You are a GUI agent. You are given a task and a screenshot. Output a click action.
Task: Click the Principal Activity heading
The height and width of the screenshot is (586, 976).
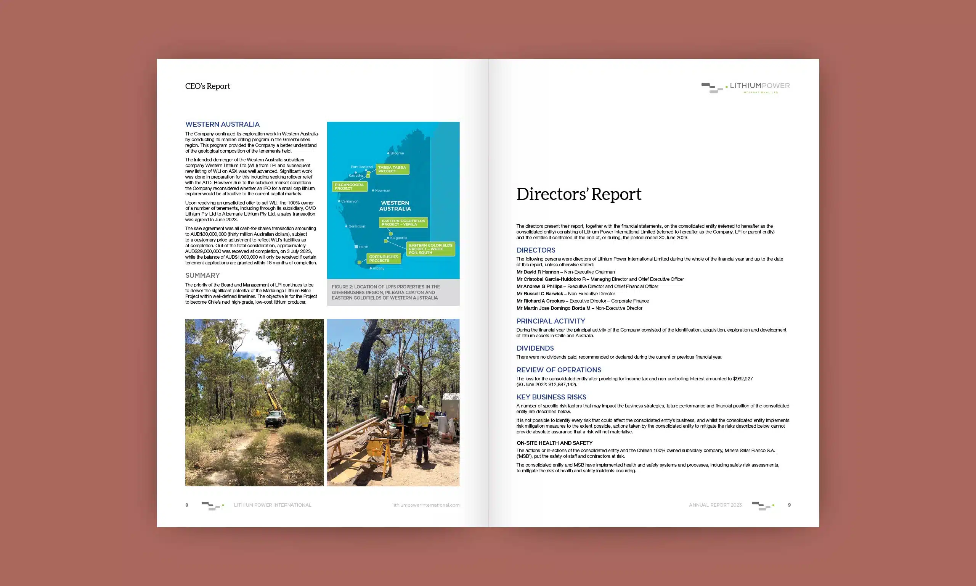coord(551,321)
